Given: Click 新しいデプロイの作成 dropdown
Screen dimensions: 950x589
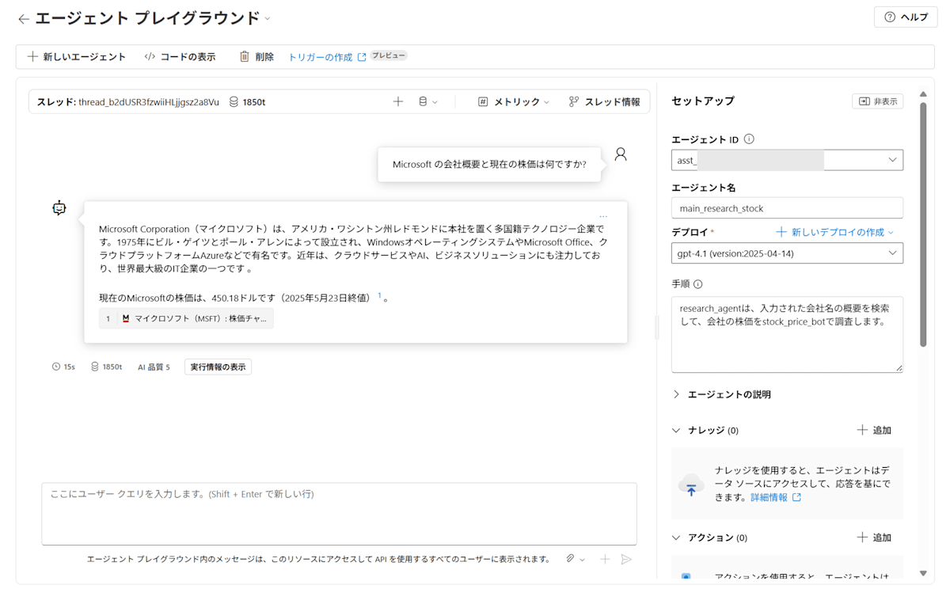Looking at the screenshot, I should [834, 232].
